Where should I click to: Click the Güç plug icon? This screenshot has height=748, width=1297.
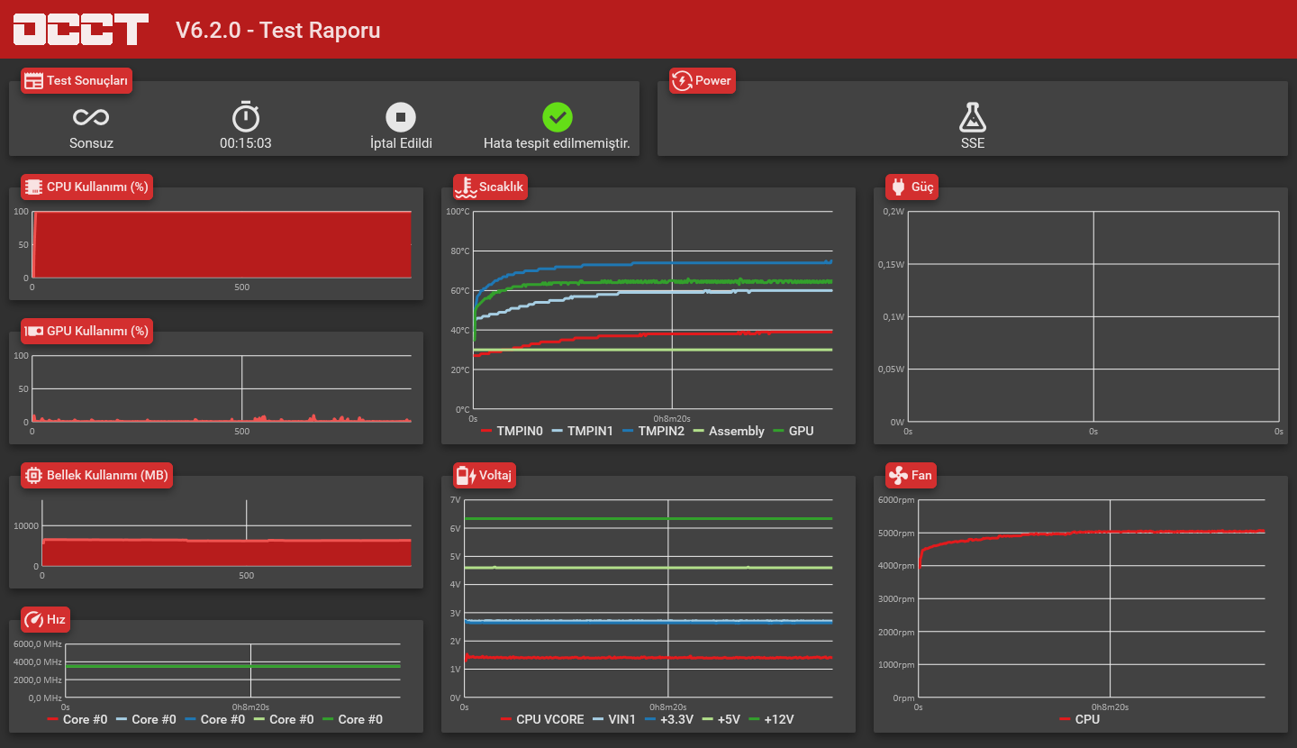point(898,187)
